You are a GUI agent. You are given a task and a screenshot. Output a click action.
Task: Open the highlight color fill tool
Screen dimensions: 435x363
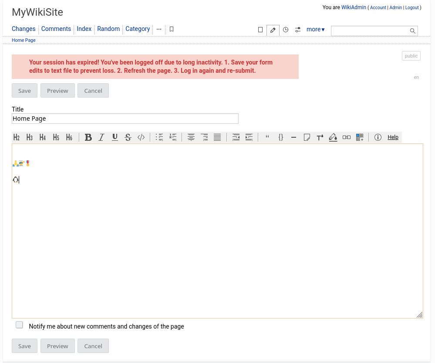333,137
